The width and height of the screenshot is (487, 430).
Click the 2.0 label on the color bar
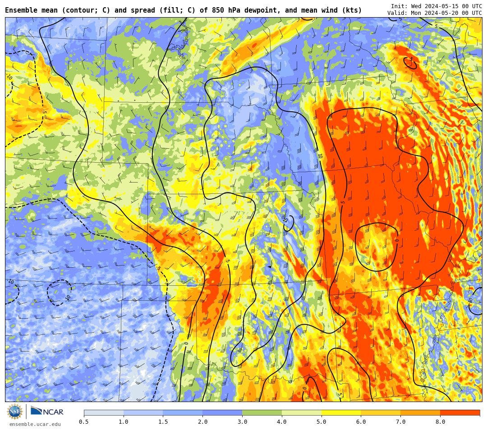[203, 421]
